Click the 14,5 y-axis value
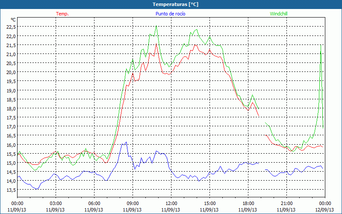 click(11, 172)
